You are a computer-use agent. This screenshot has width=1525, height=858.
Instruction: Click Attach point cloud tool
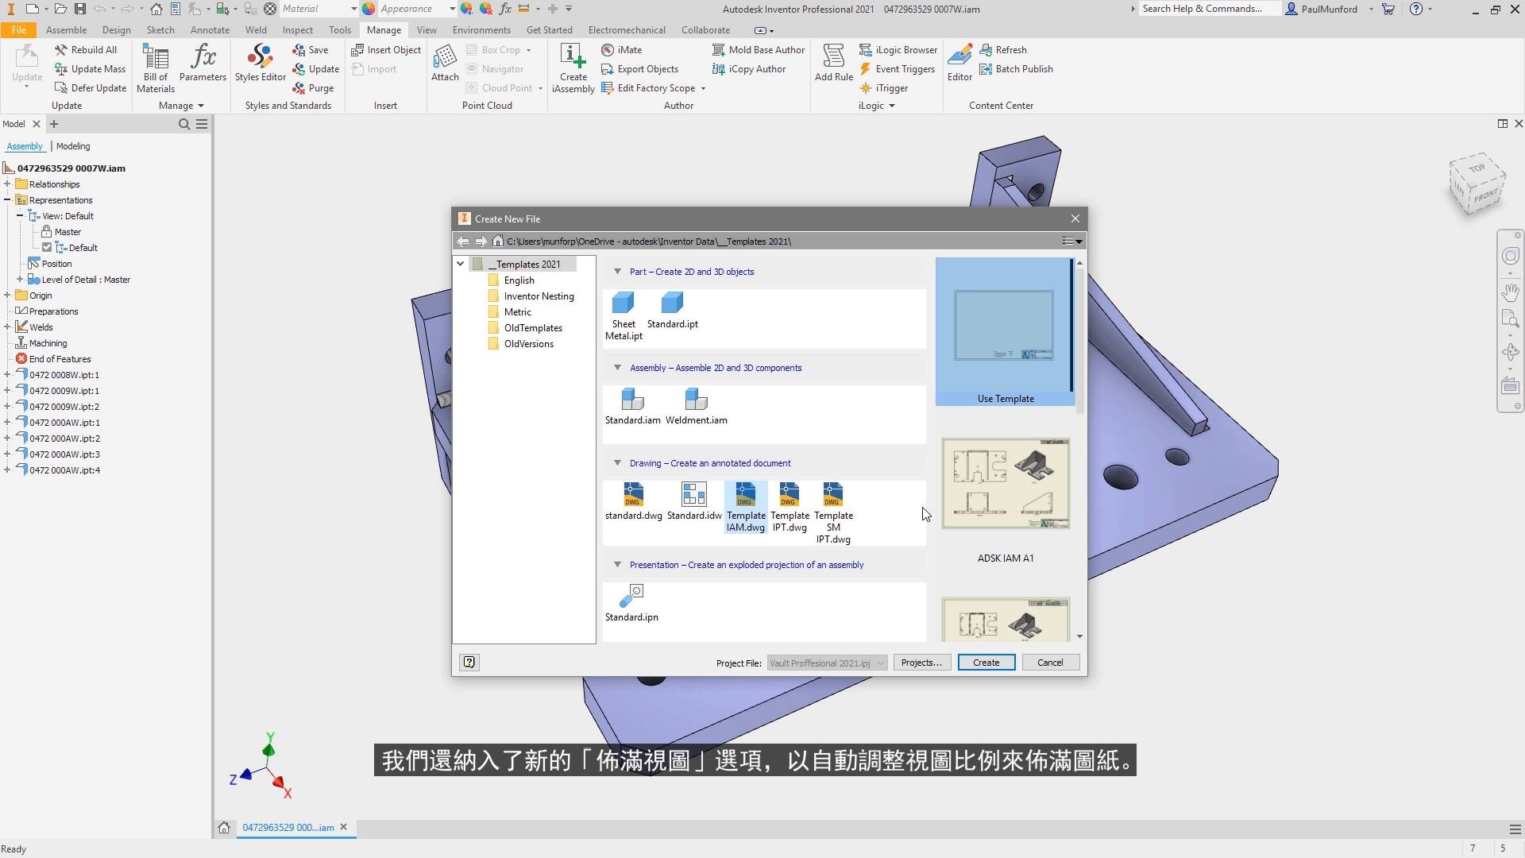445,64
